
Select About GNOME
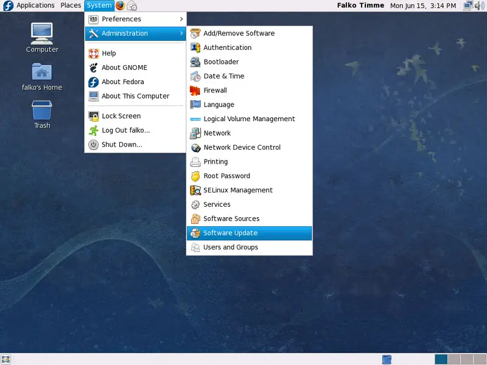click(136, 68)
